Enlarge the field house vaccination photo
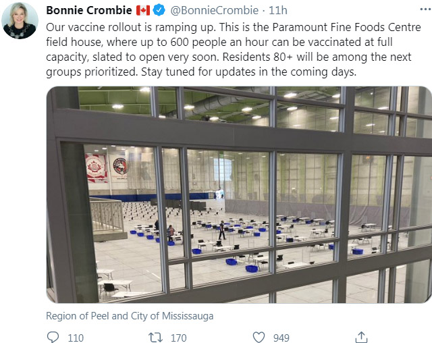This screenshot has width=432, height=343. click(x=239, y=194)
